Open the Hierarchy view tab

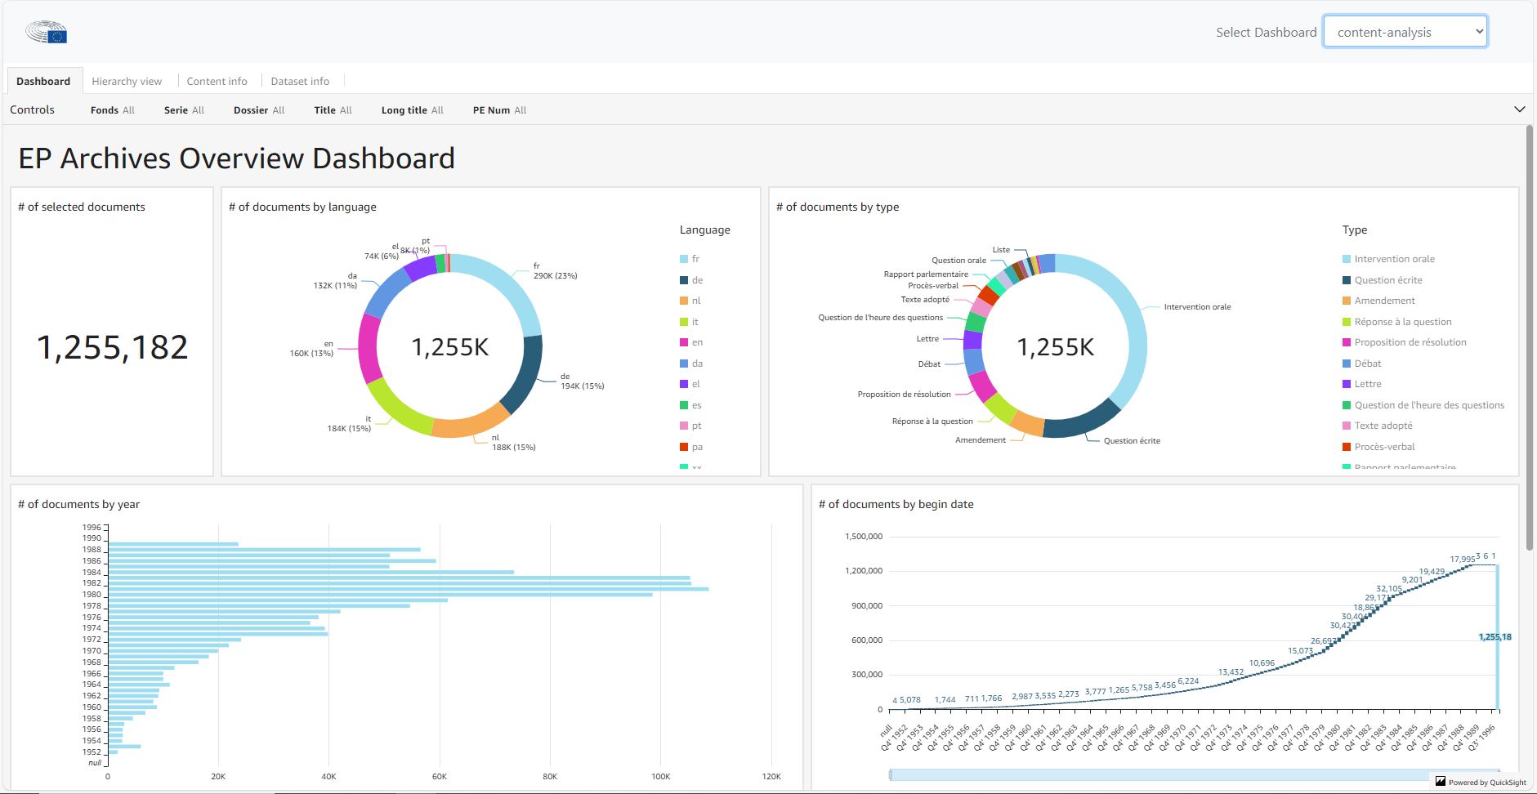[x=127, y=81]
